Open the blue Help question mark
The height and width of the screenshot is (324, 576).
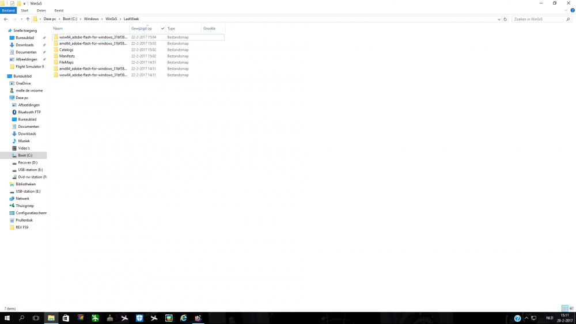[x=573, y=10]
